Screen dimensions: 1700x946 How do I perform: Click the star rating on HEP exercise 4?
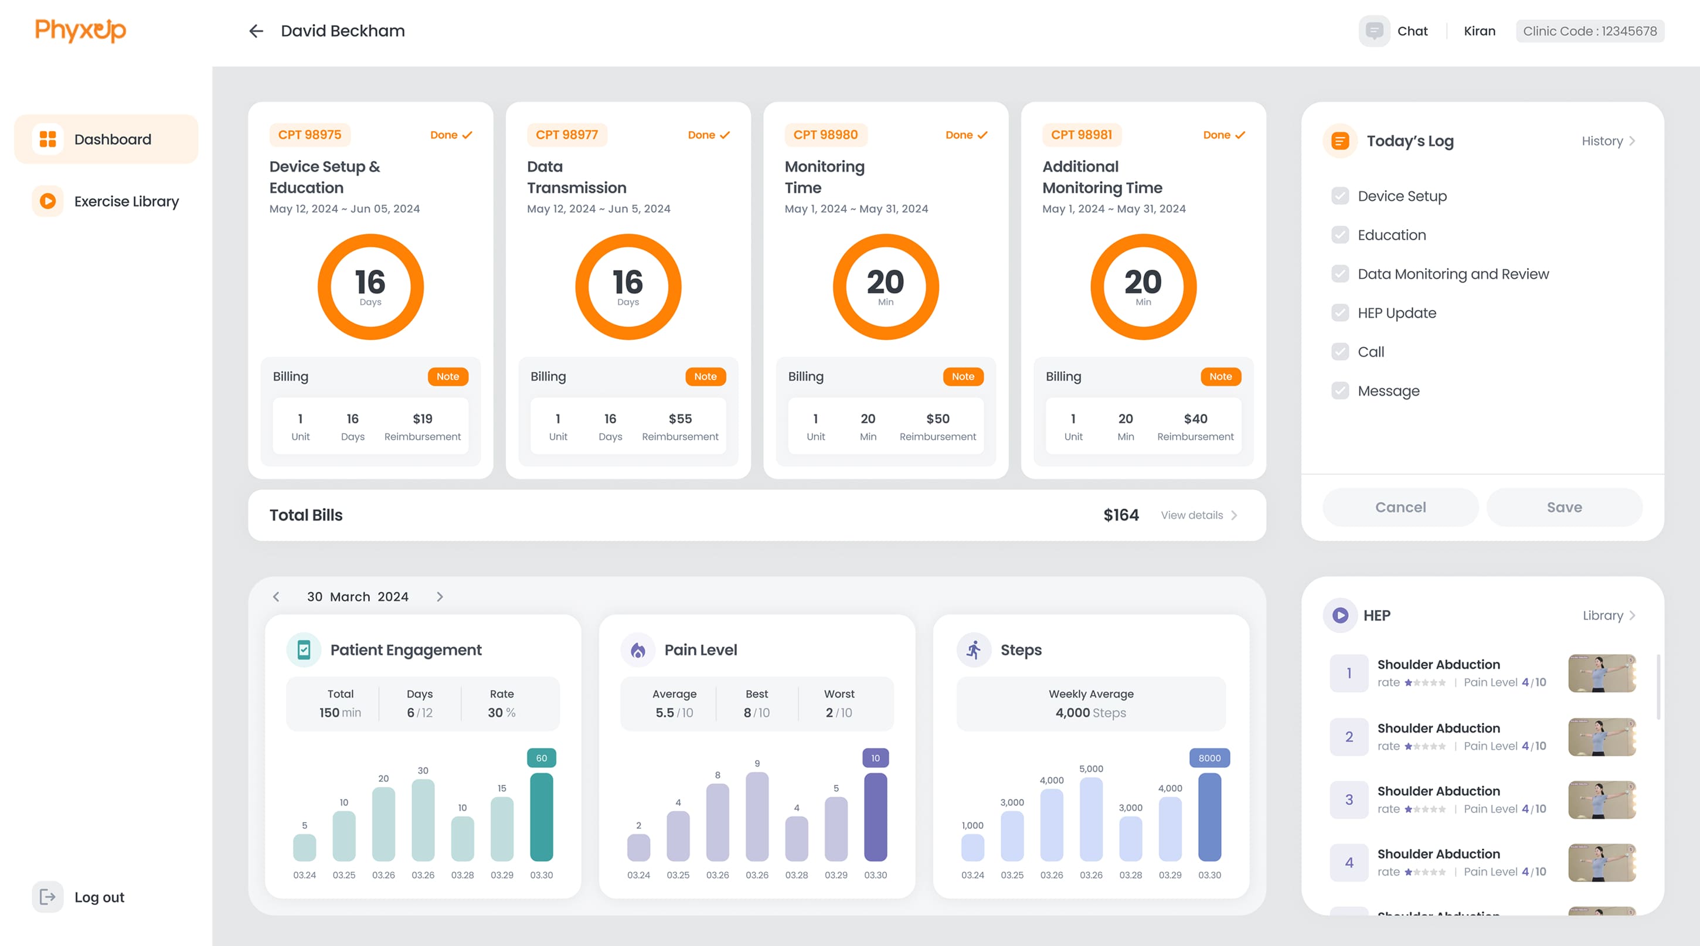click(1425, 872)
